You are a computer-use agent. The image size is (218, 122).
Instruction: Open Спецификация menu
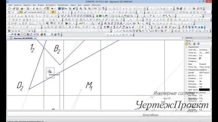pos(63,5)
